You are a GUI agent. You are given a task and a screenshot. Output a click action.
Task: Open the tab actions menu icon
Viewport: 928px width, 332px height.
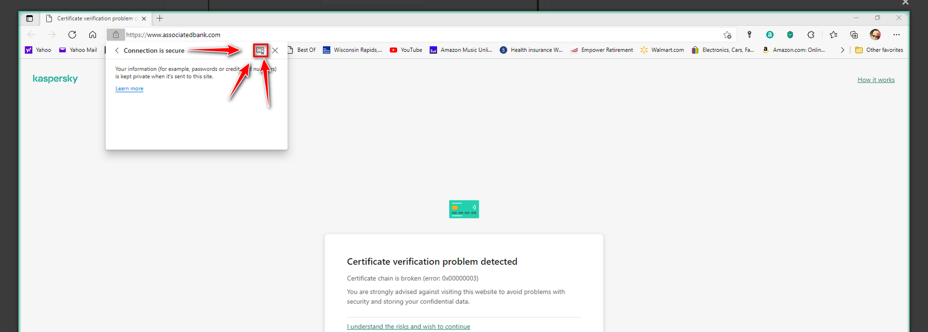tap(29, 18)
